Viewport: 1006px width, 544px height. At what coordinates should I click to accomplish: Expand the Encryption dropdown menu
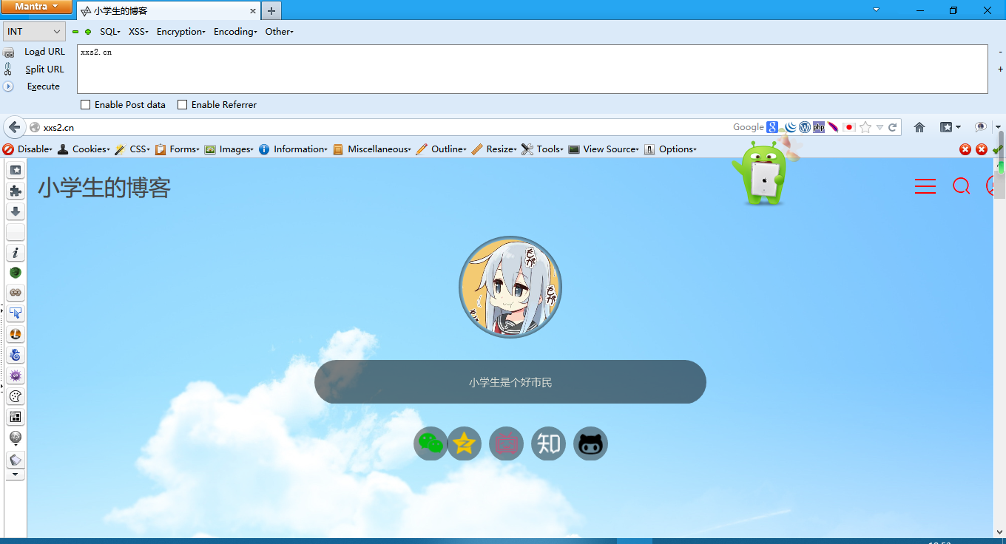180,32
